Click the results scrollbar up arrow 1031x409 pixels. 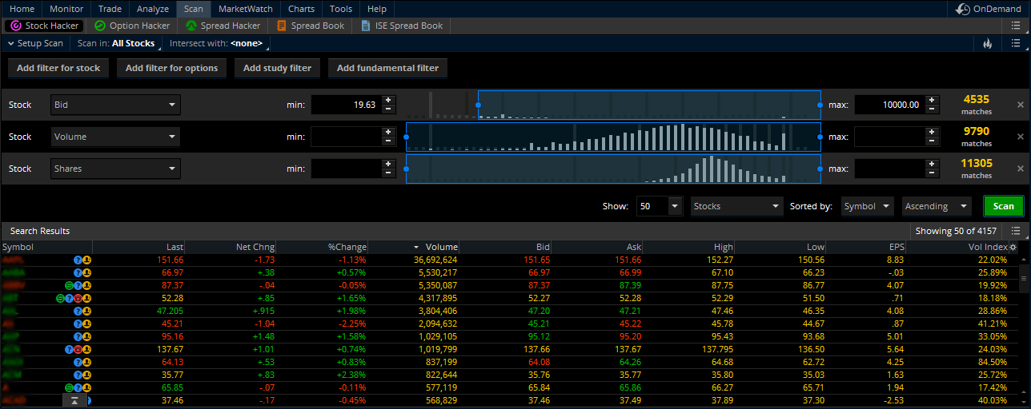[x=1025, y=260]
